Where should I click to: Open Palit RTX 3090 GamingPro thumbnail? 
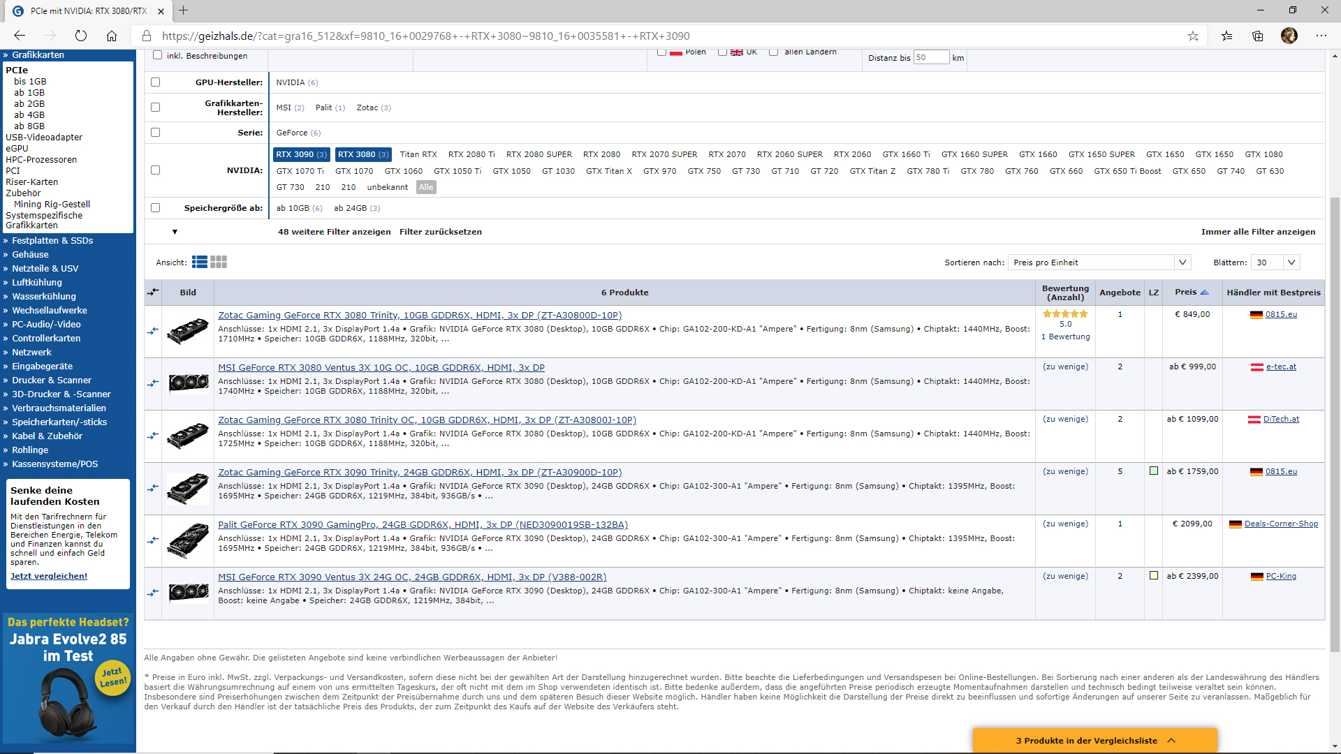[x=188, y=540]
